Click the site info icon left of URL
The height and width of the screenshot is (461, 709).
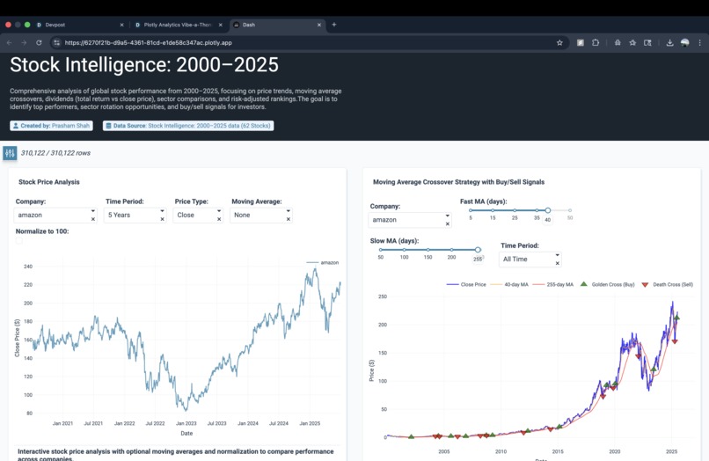(56, 42)
